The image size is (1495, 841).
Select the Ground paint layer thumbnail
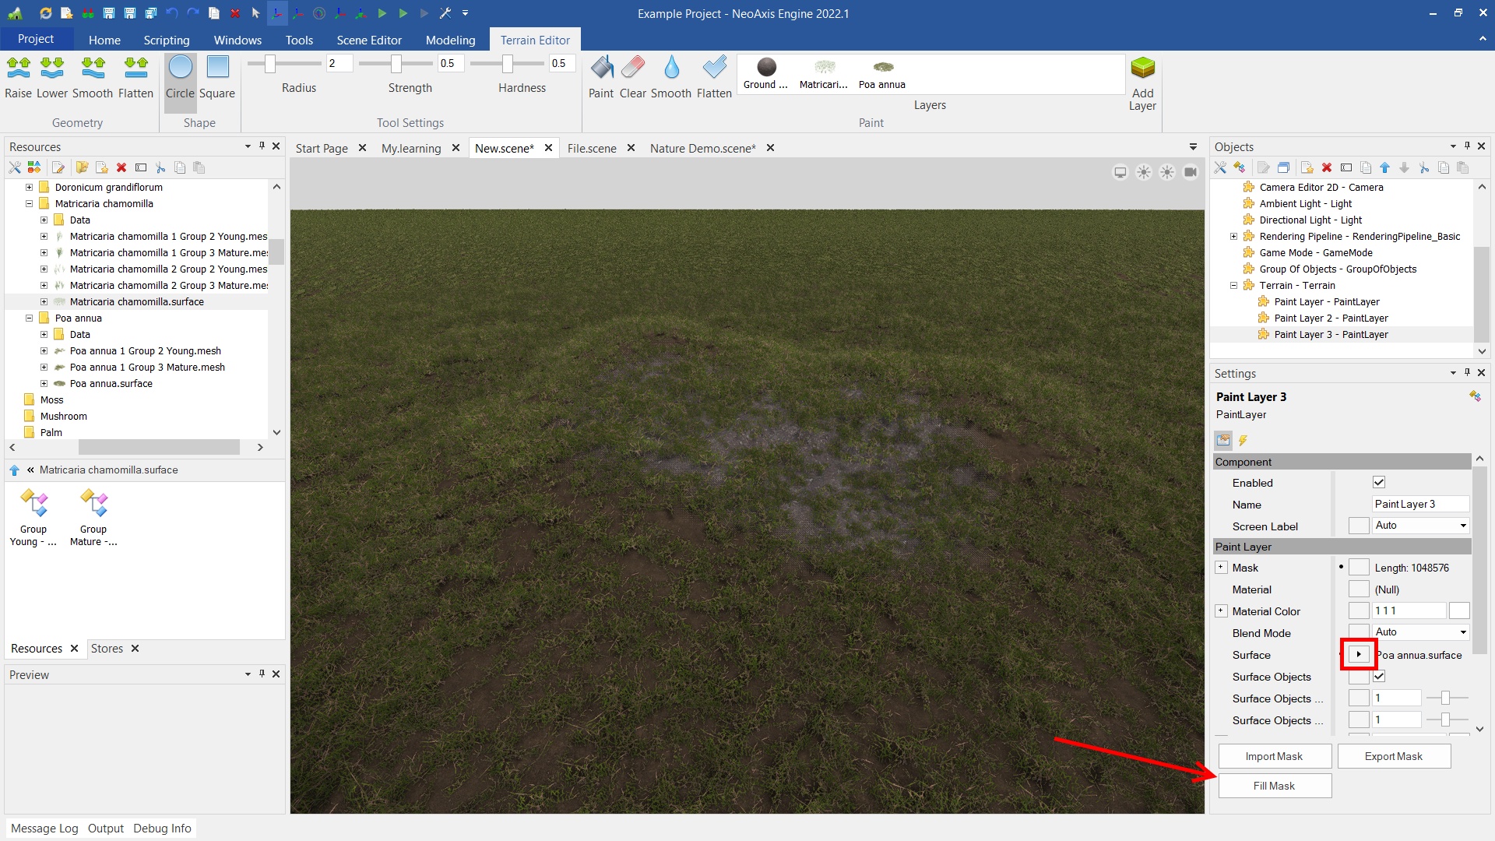[x=766, y=68]
